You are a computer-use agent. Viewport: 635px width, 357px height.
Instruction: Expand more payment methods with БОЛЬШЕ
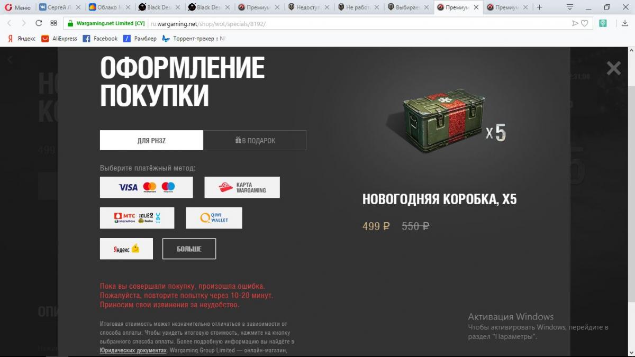[x=189, y=249]
